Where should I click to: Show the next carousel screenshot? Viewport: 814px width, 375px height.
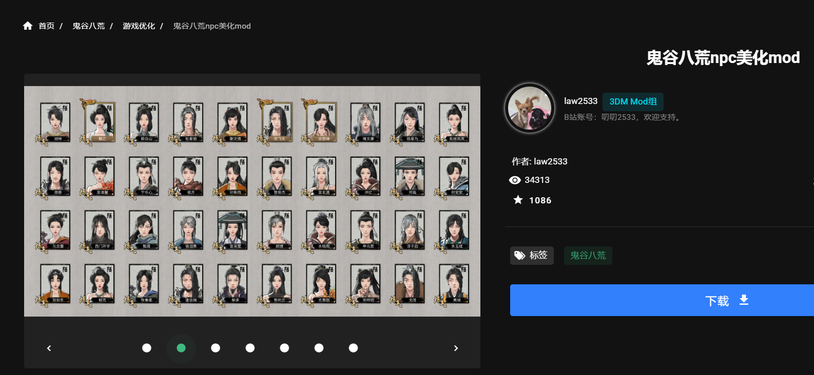coord(456,348)
